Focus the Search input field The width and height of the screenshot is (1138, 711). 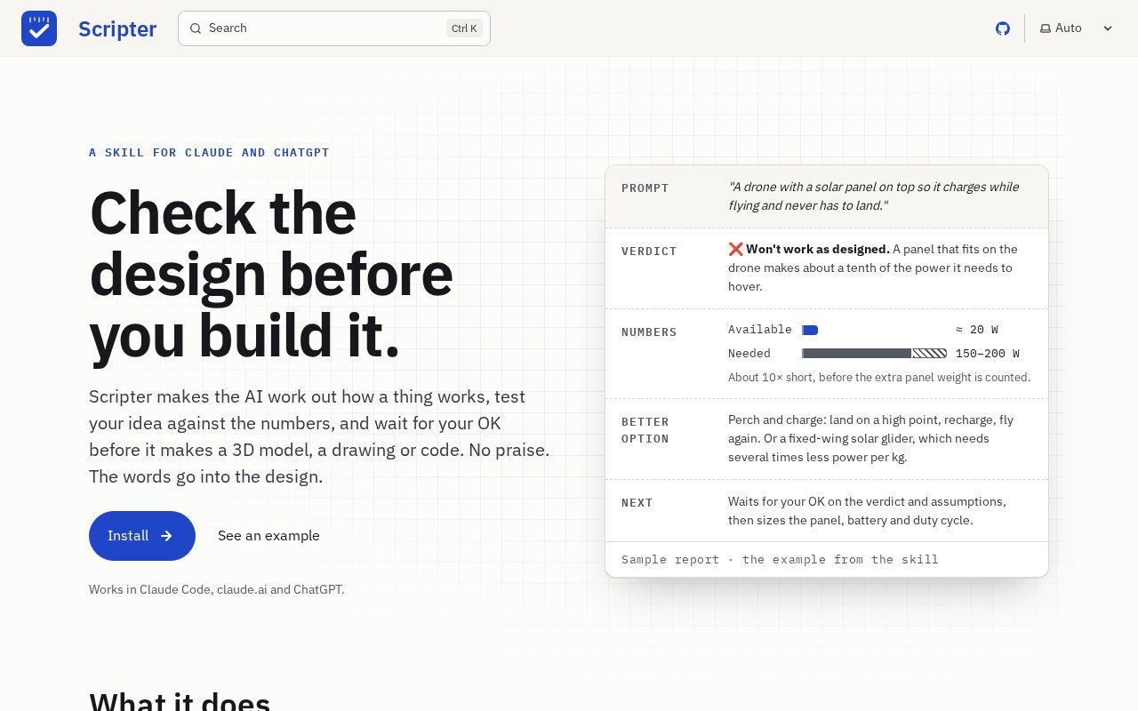334,28
